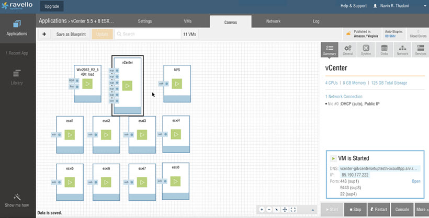Screen dimensions: 429x218
Task: Click the vCenter VM play icon
Action: (x=127, y=86)
